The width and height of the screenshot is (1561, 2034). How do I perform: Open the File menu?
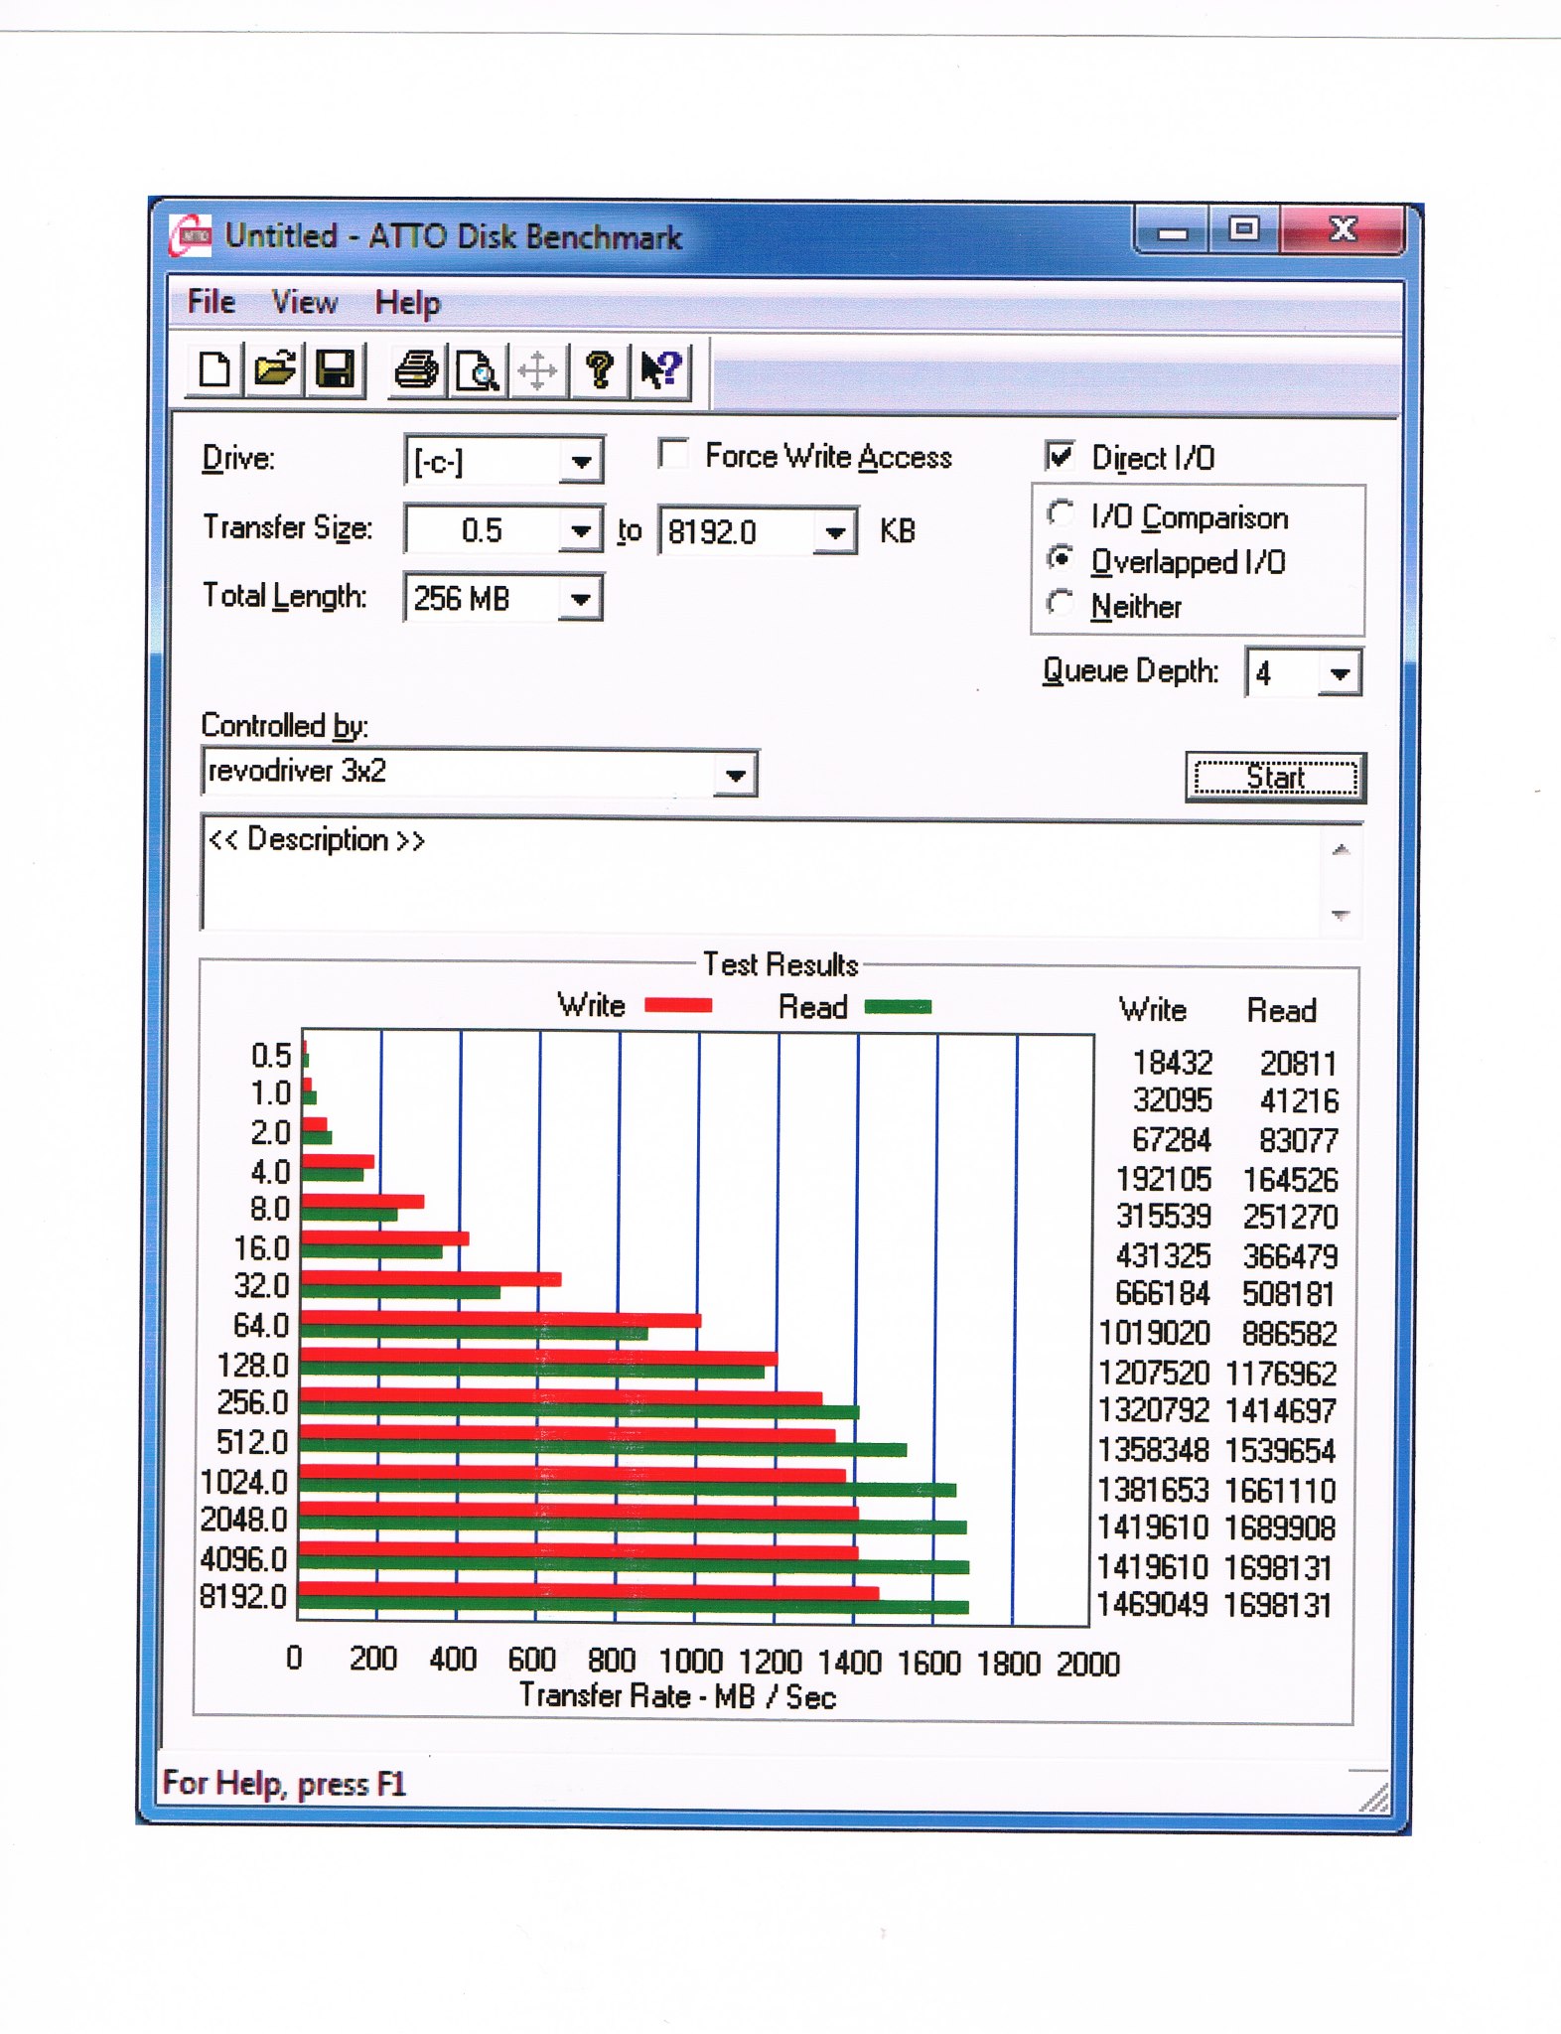[x=212, y=302]
